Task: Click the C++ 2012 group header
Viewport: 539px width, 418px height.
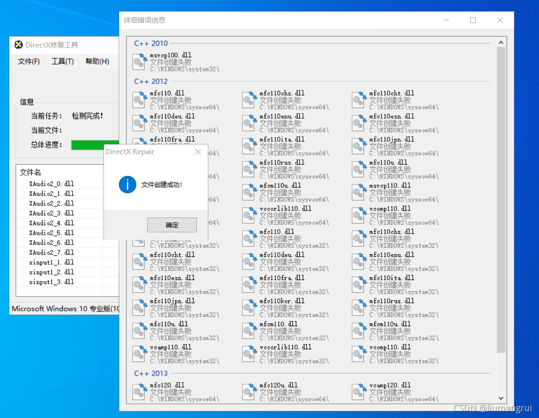Action: (x=151, y=81)
